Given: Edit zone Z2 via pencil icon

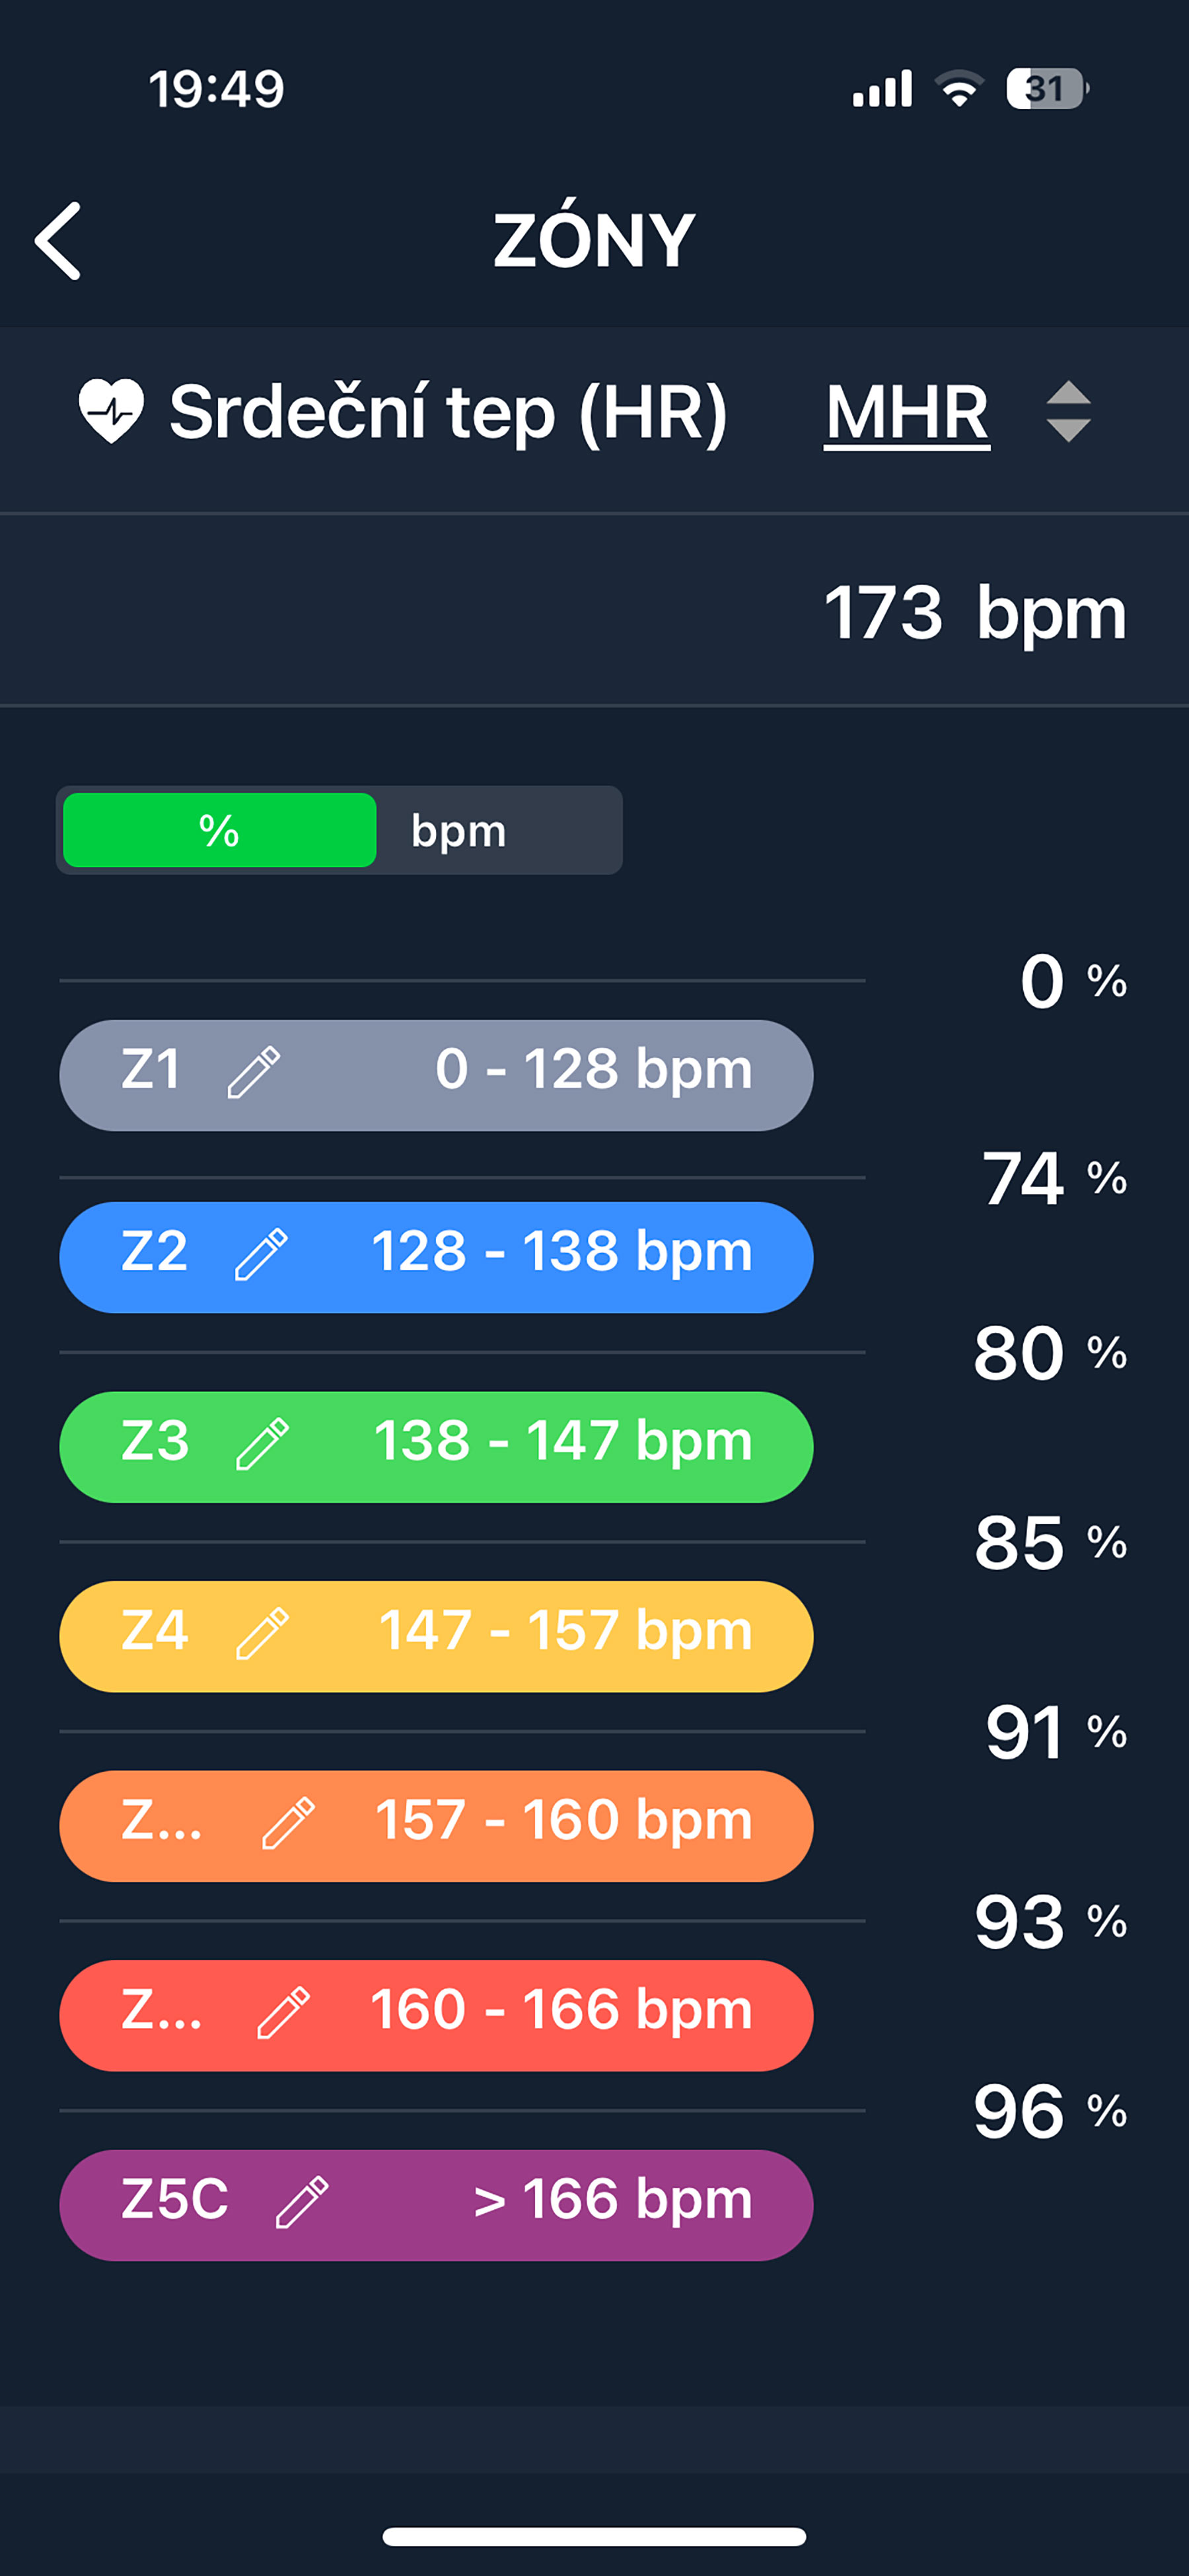Looking at the screenshot, I should (261, 1255).
